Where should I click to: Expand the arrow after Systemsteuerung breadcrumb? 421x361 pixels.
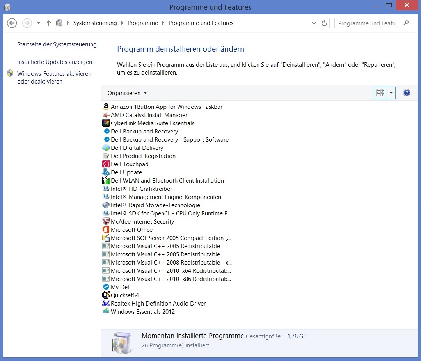tap(122, 23)
